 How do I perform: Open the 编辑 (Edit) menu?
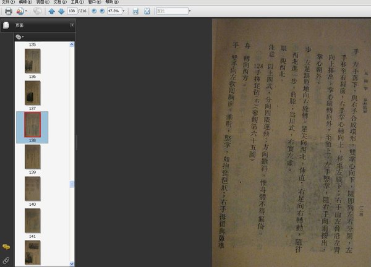[25, 2]
